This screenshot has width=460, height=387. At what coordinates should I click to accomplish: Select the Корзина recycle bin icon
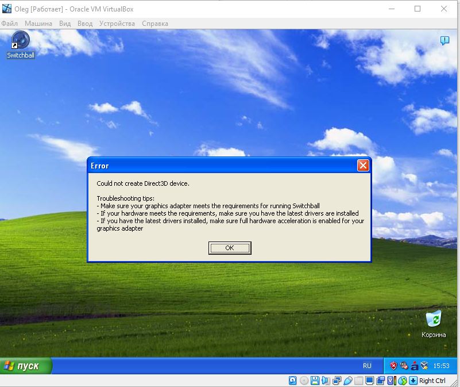434,324
